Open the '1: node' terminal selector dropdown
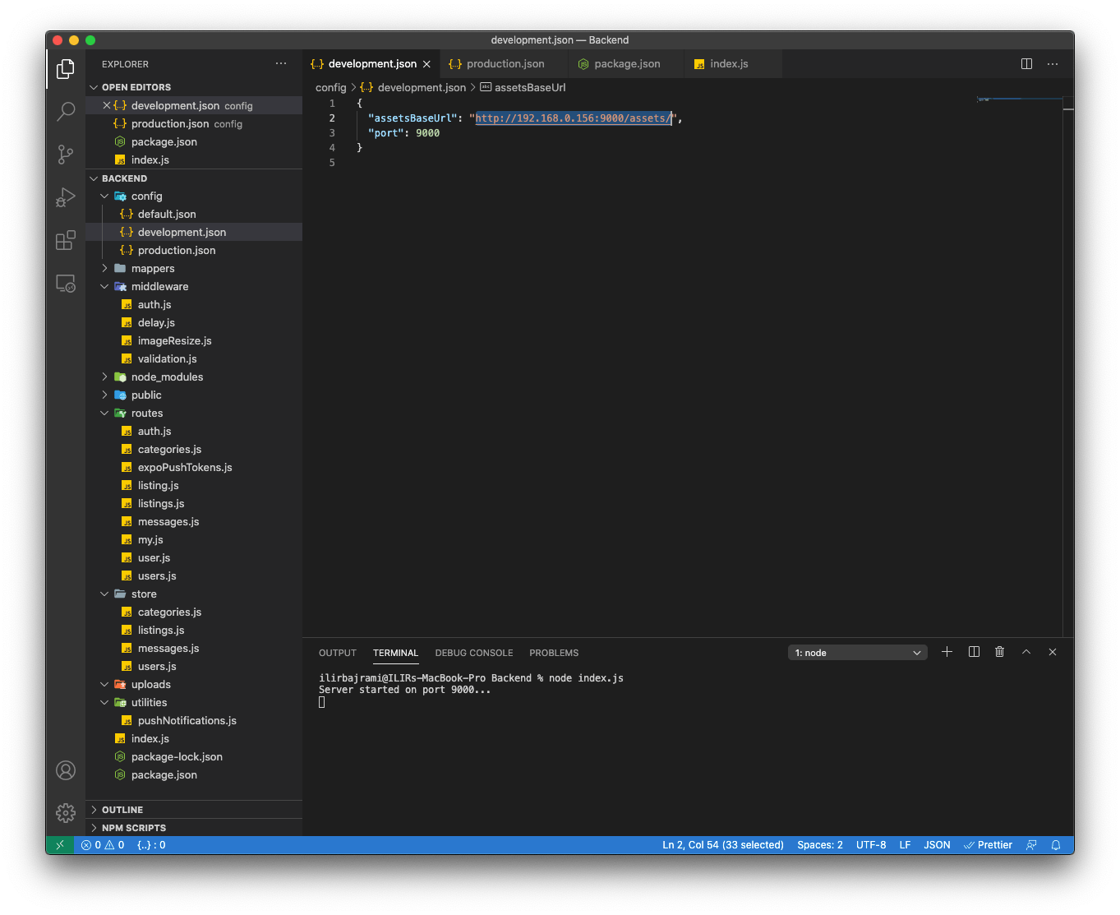 pyautogui.click(x=857, y=652)
